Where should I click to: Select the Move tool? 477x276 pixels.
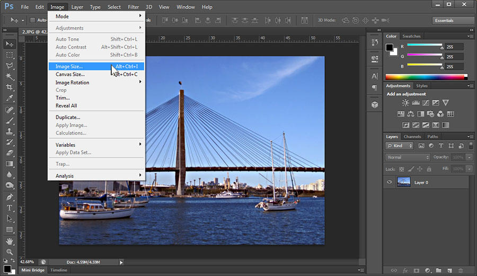point(10,44)
